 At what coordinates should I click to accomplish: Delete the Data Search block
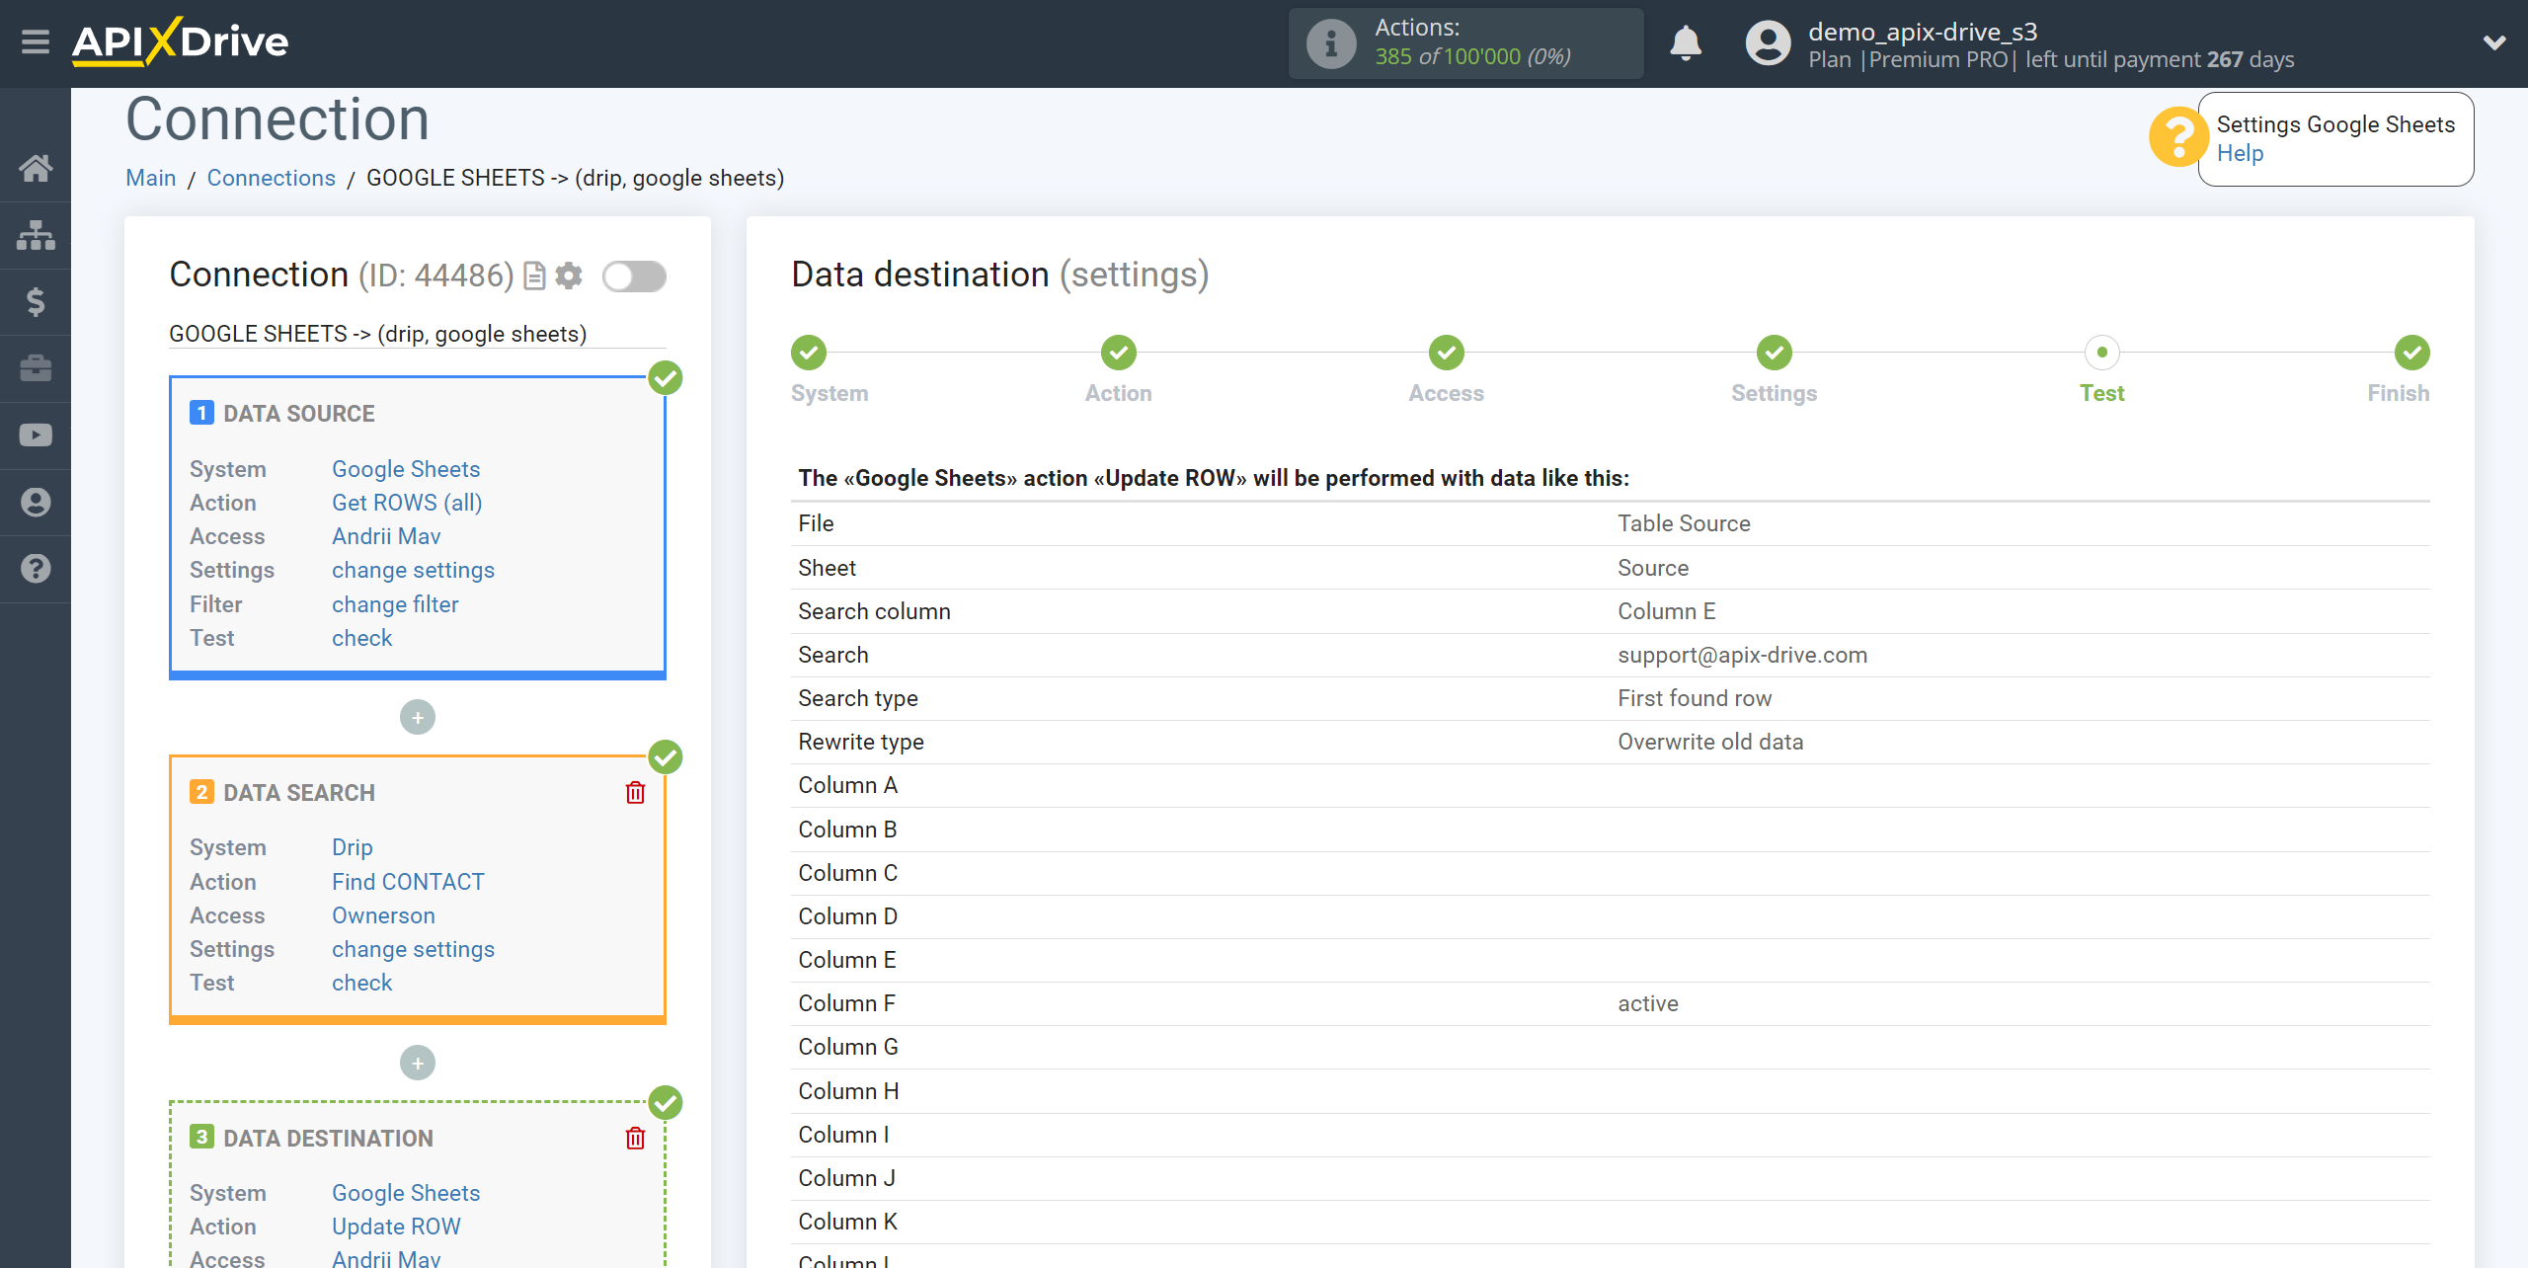click(635, 793)
